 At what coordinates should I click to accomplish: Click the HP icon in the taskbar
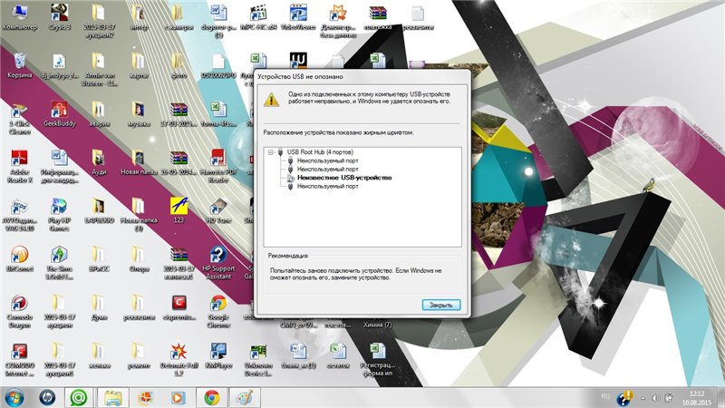[47, 397]
